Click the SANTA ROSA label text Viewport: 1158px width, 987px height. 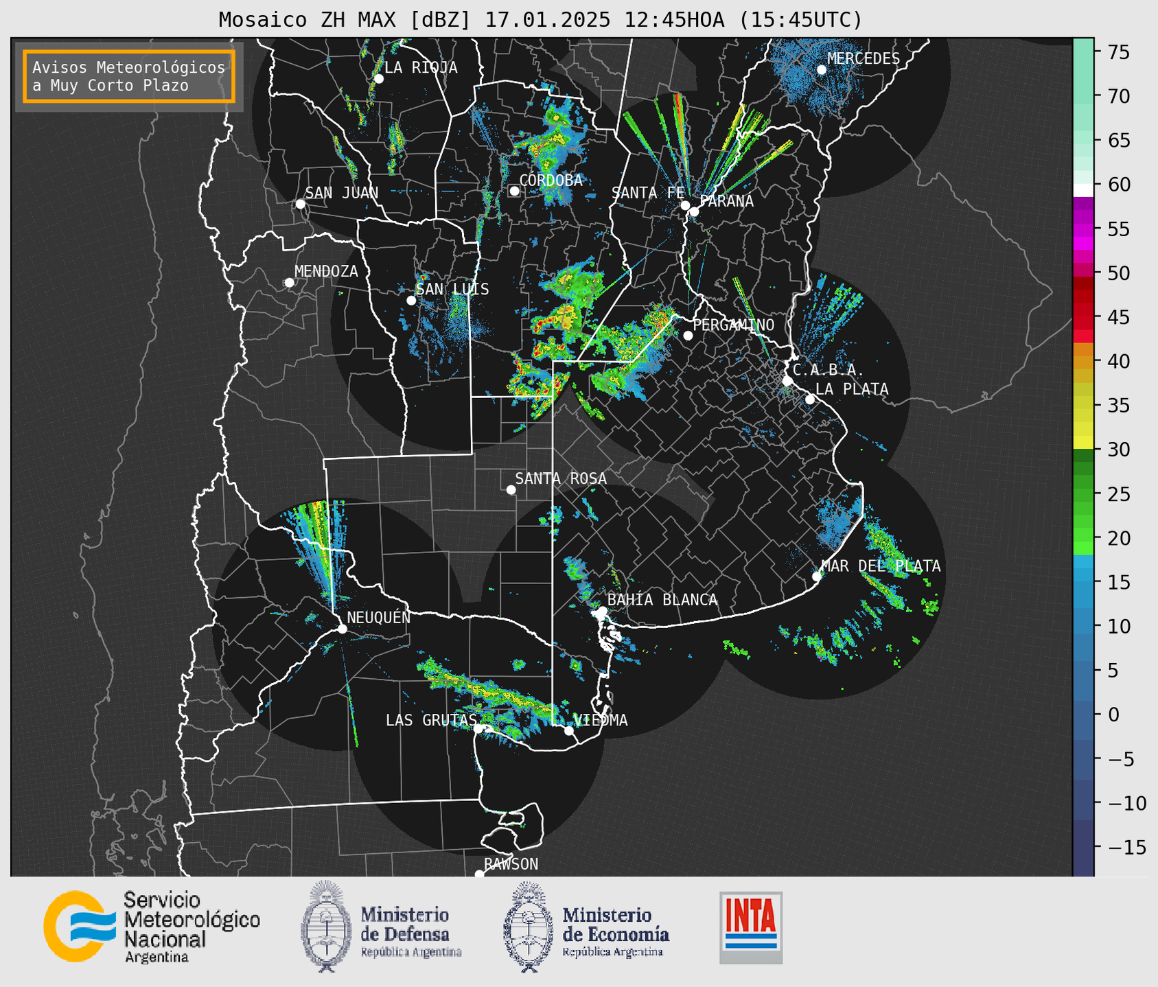[x=561, y=478]
